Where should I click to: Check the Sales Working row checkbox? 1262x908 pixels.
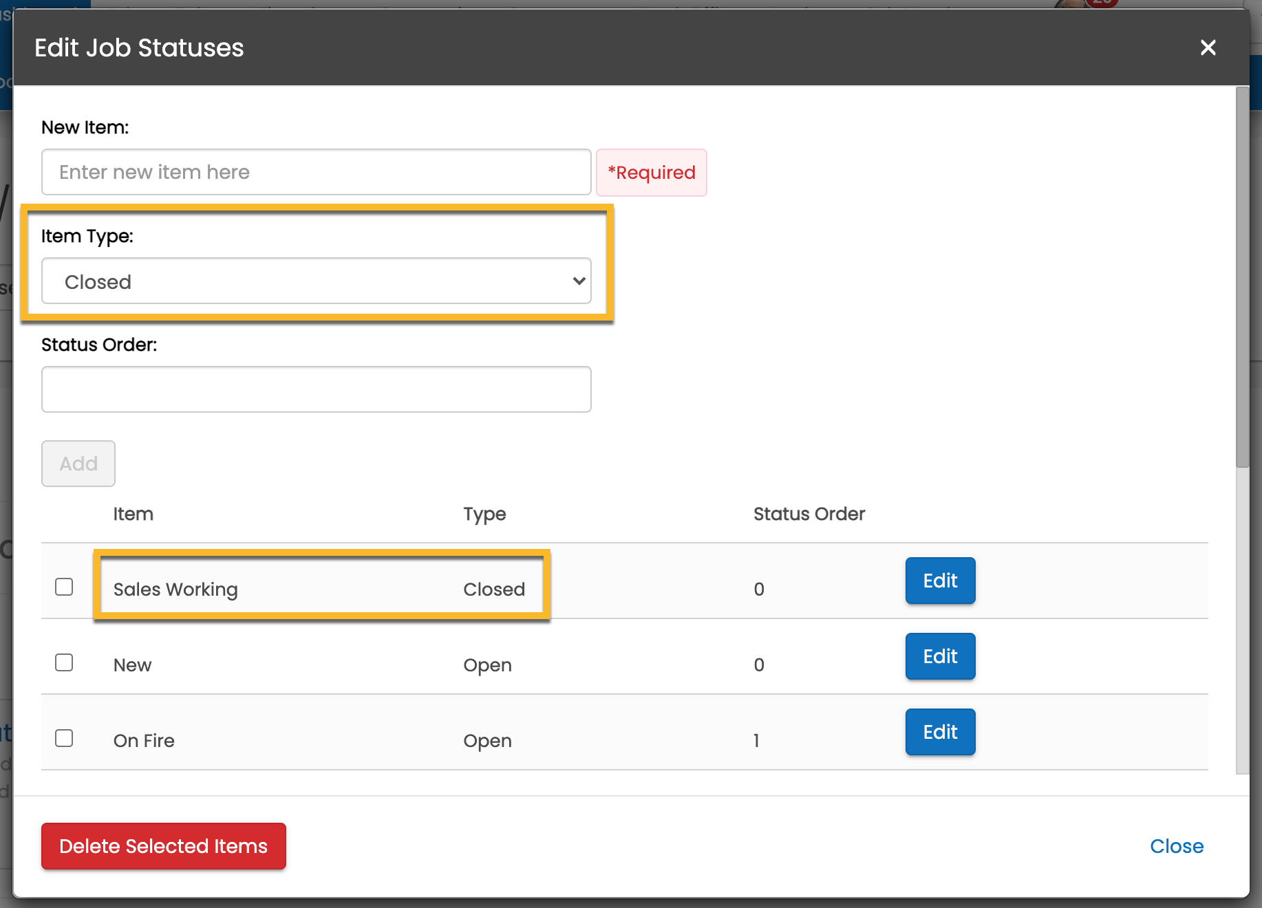pos(64,587)
